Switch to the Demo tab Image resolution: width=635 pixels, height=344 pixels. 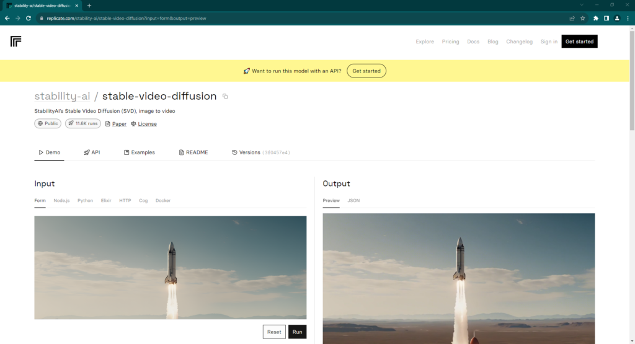point(49,152)
